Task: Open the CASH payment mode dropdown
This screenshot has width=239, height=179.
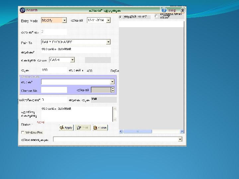Action: (73, 60)
